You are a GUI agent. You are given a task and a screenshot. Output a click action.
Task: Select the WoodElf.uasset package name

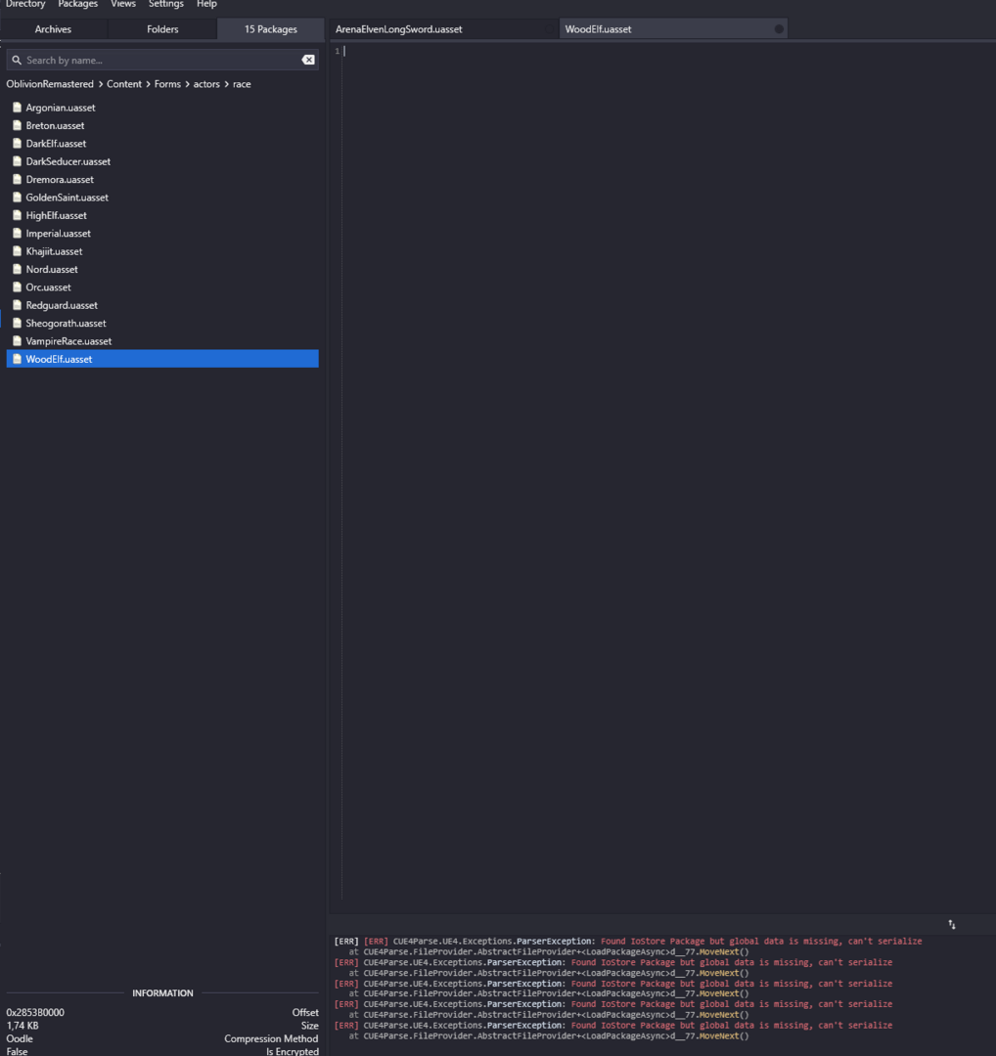60,359
